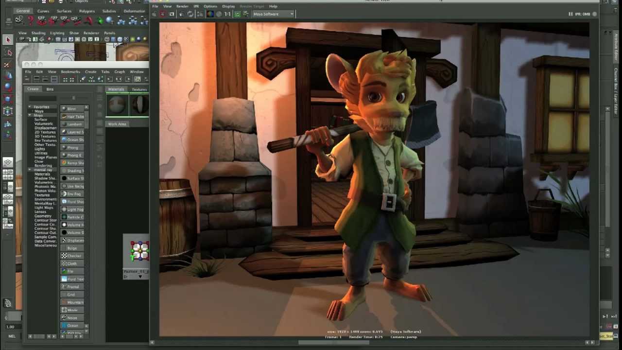
Task: Expand the node dropdown arrow in Work Area
Action: click(x=140, y=277)
